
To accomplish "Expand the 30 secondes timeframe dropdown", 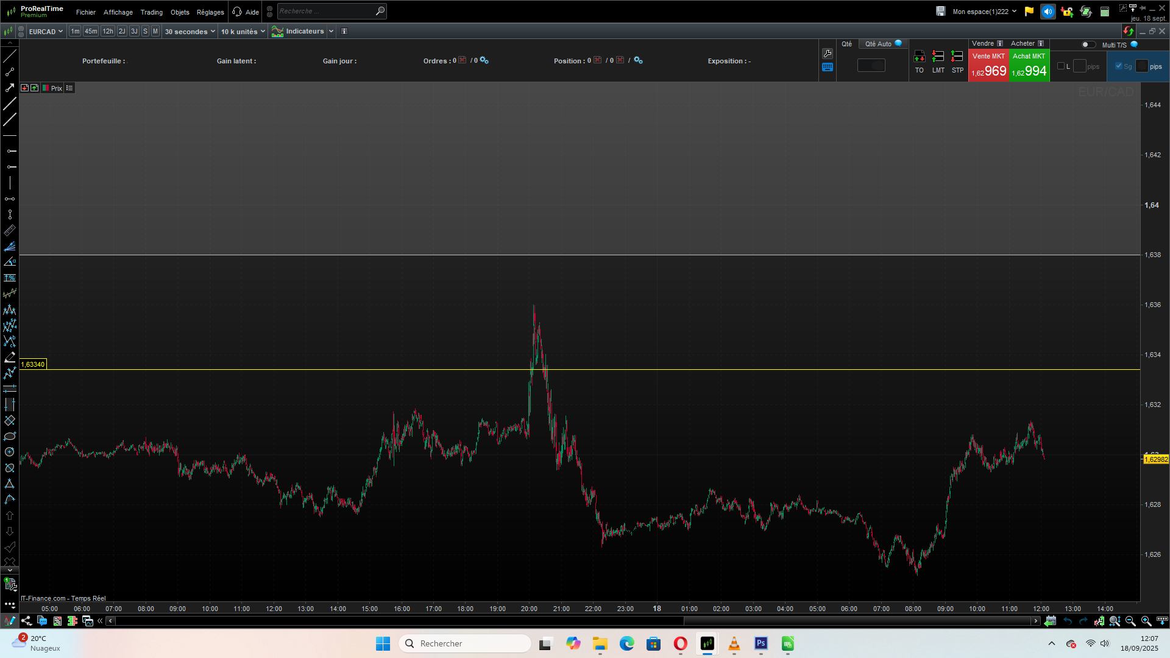I will point(190,32).
